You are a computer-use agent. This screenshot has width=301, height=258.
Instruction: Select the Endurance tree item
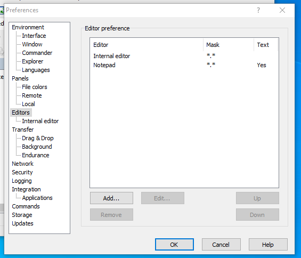(36, 155)
